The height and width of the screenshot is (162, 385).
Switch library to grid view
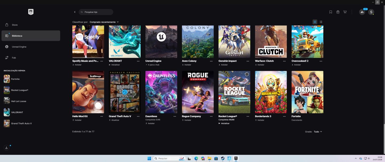tap(315, 22)
